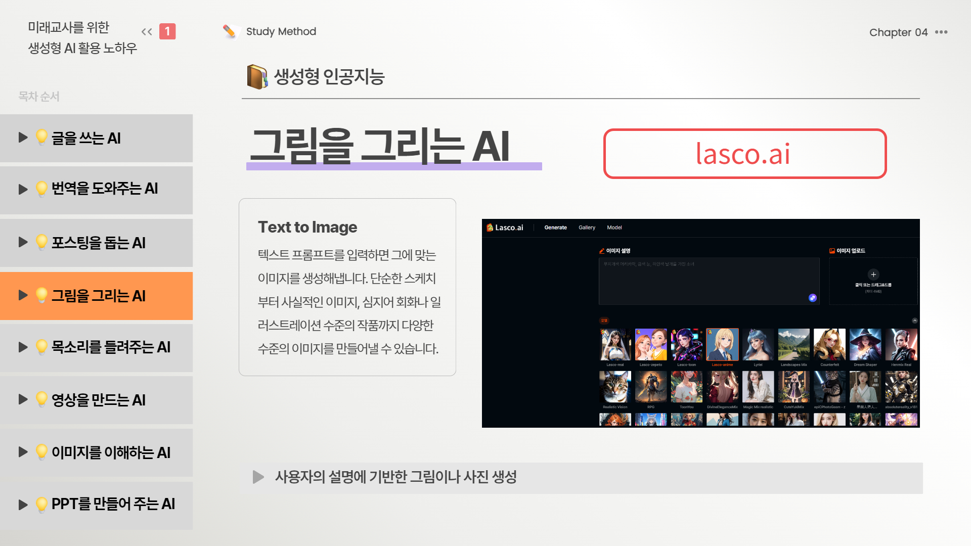Click the lightbulb icon next to 목소리를 들려주는 AI

(x=41, y=347)
